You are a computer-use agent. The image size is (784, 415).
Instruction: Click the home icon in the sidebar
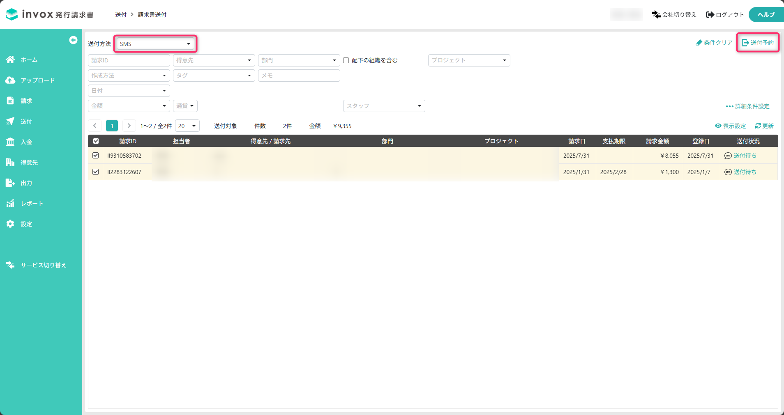[10, 60]
